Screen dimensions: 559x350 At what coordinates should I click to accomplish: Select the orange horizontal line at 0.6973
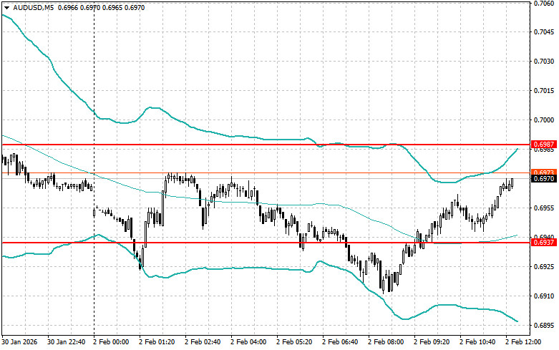coord(266,173)
